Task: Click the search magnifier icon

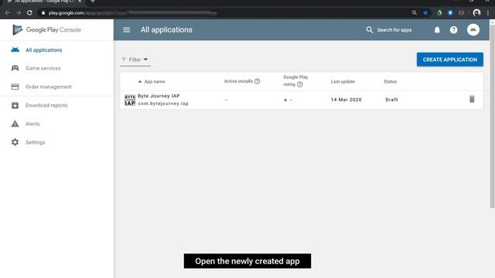Action: pyautogui.click(x=370, y=30)
